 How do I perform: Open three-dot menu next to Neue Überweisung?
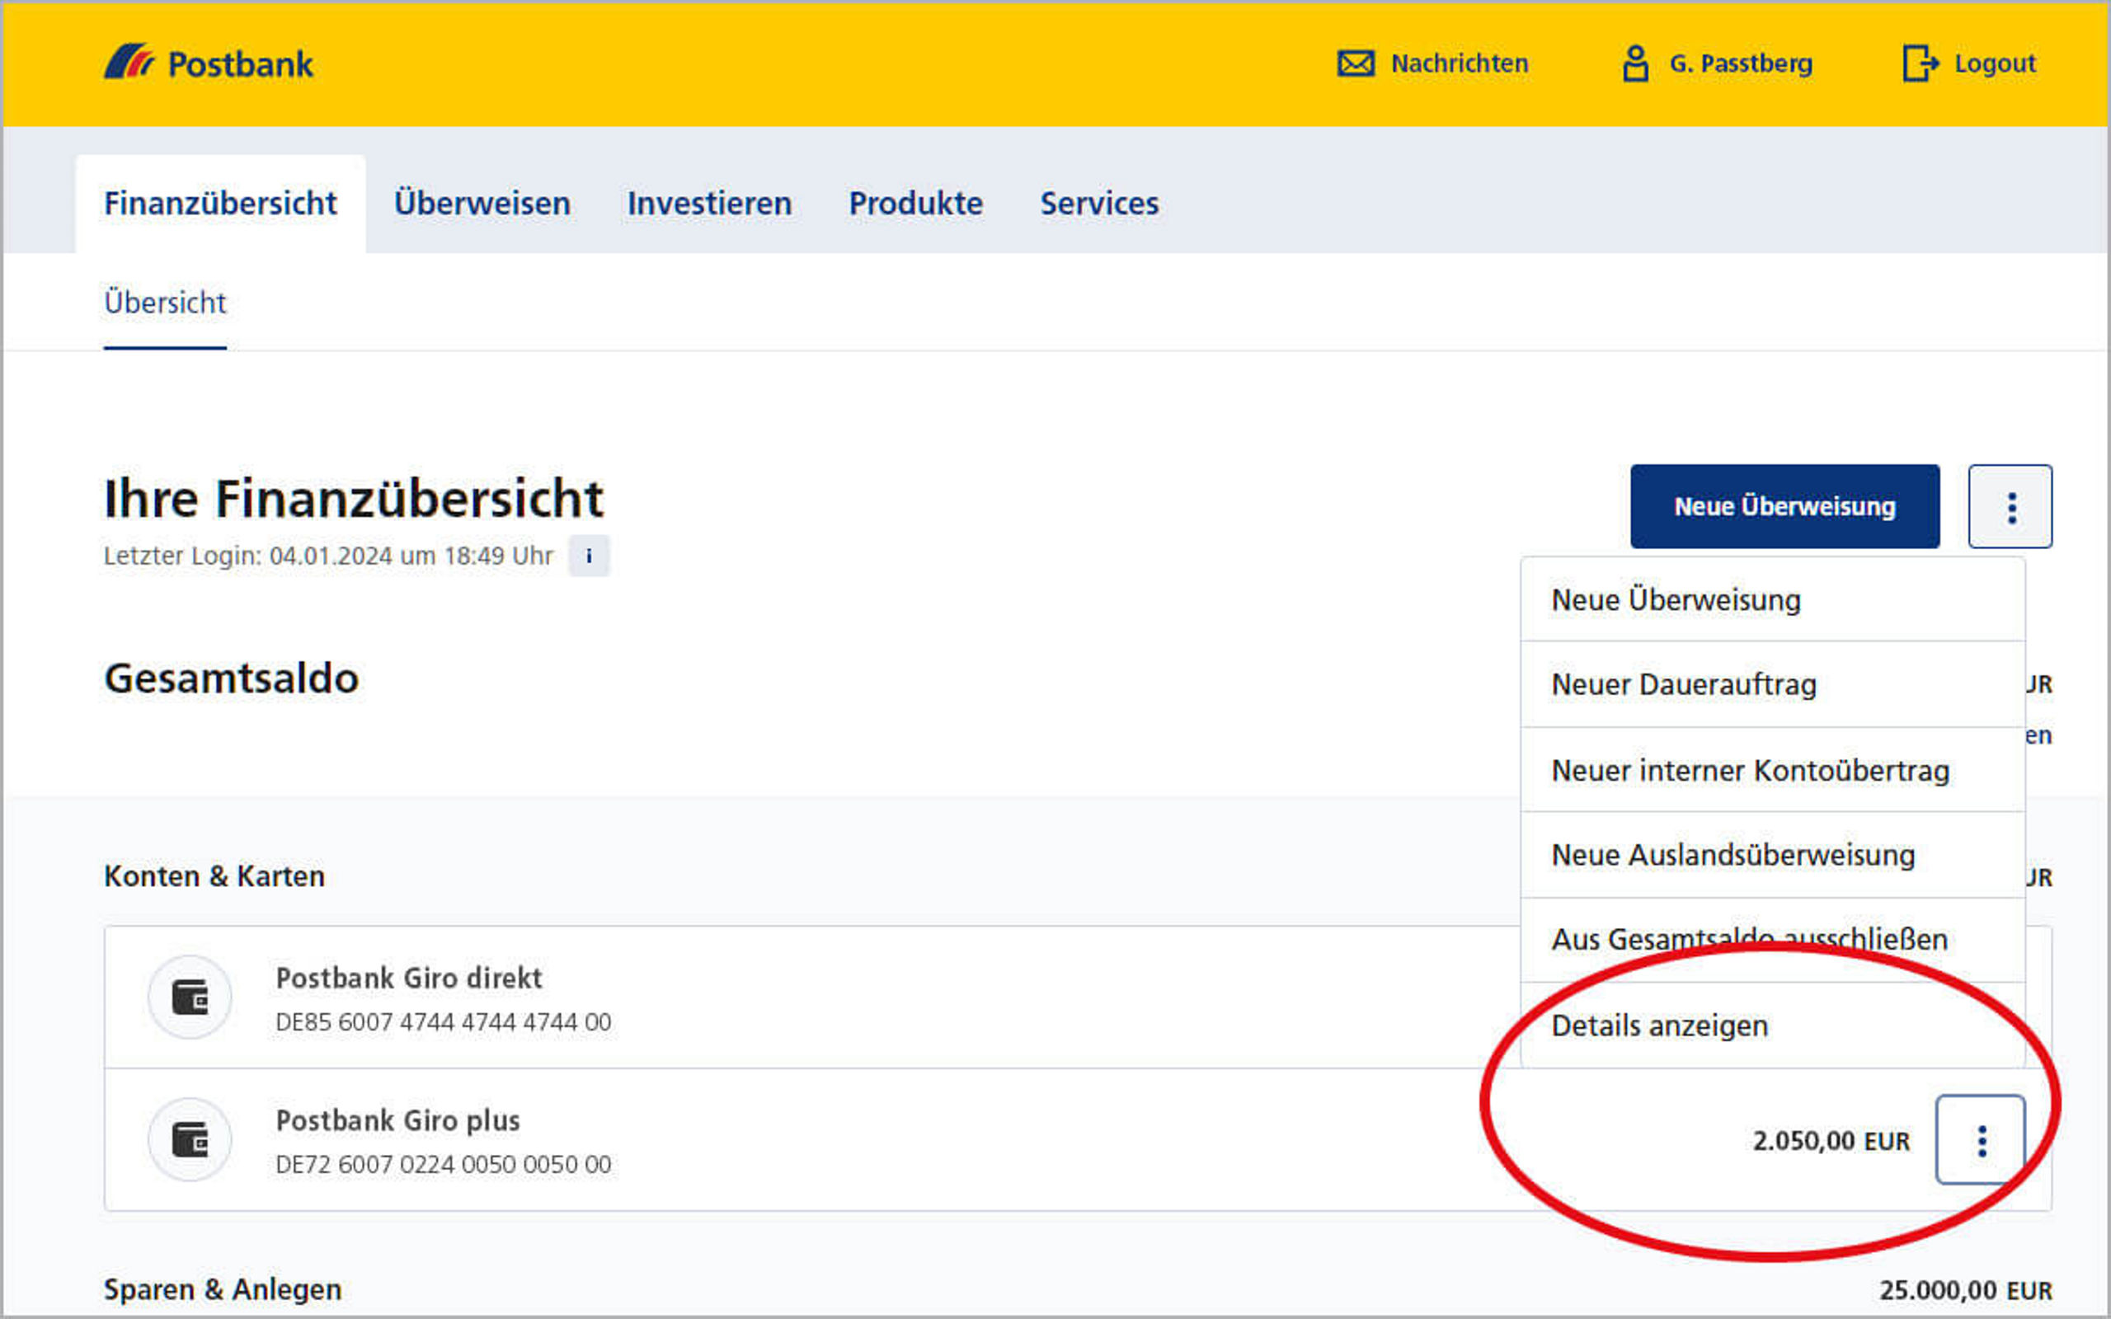pos(2010,507)
